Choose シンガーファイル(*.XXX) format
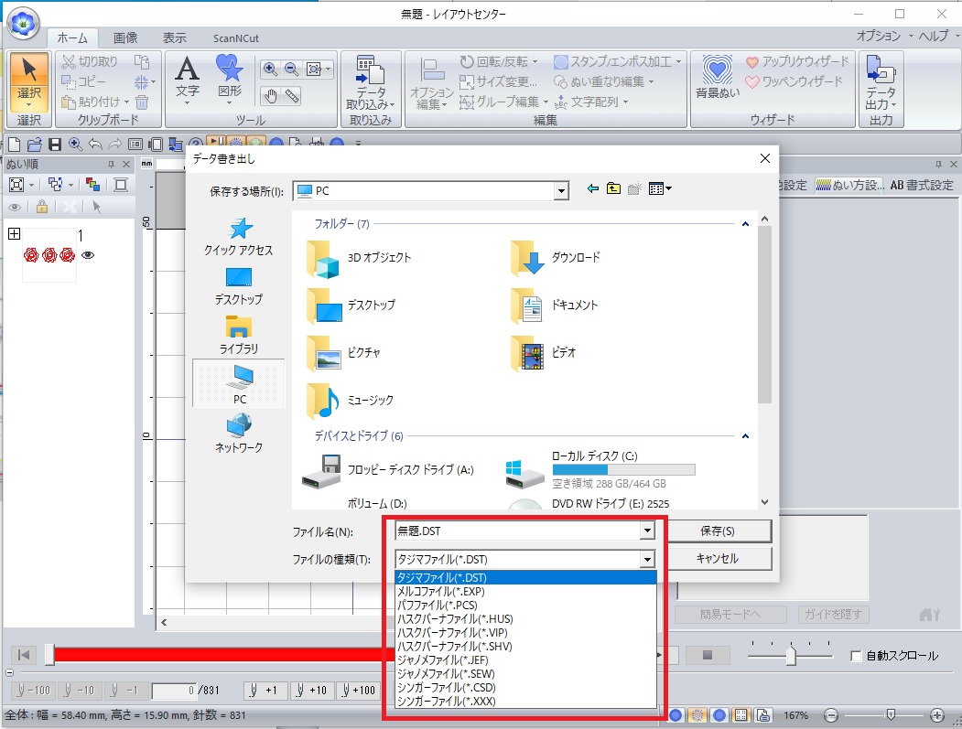The width and height of the screenshot is (962, 729). [x=526, y=702]
